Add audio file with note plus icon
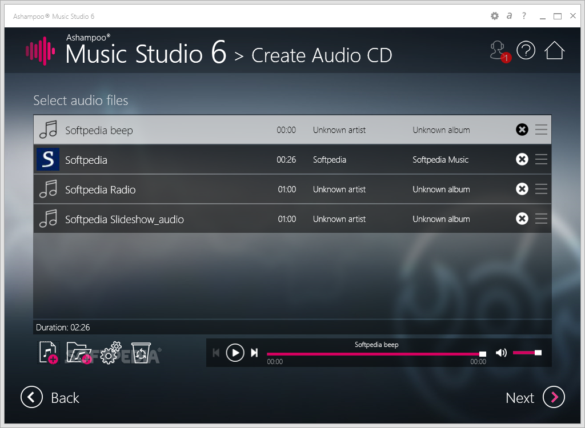The height and width of the screenshot is (428, 585). [x=49, y=352]
